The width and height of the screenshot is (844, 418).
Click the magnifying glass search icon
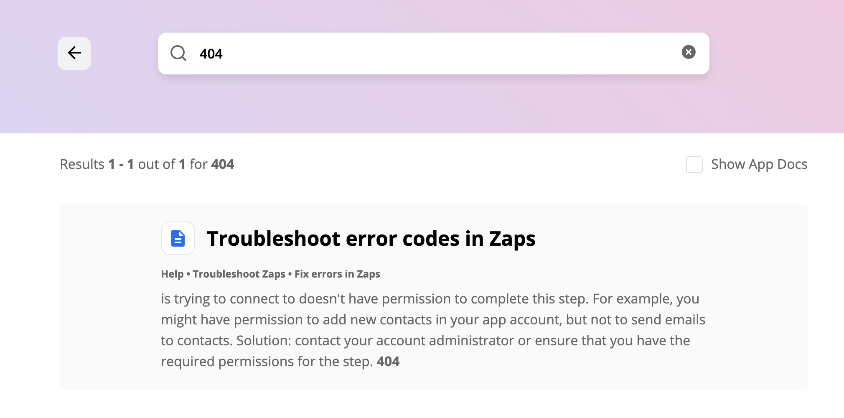pos(178,54)
